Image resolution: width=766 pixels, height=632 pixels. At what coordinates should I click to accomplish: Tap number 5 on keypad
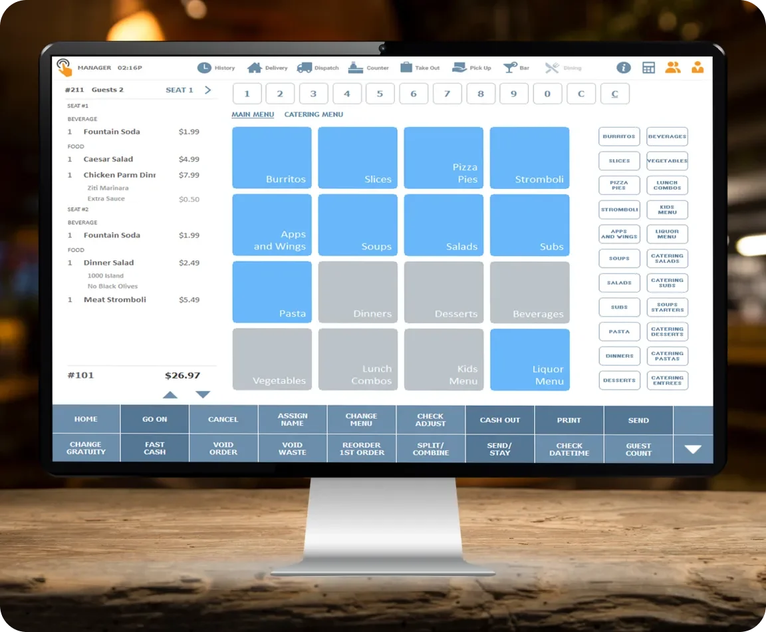tap(380, 94)
